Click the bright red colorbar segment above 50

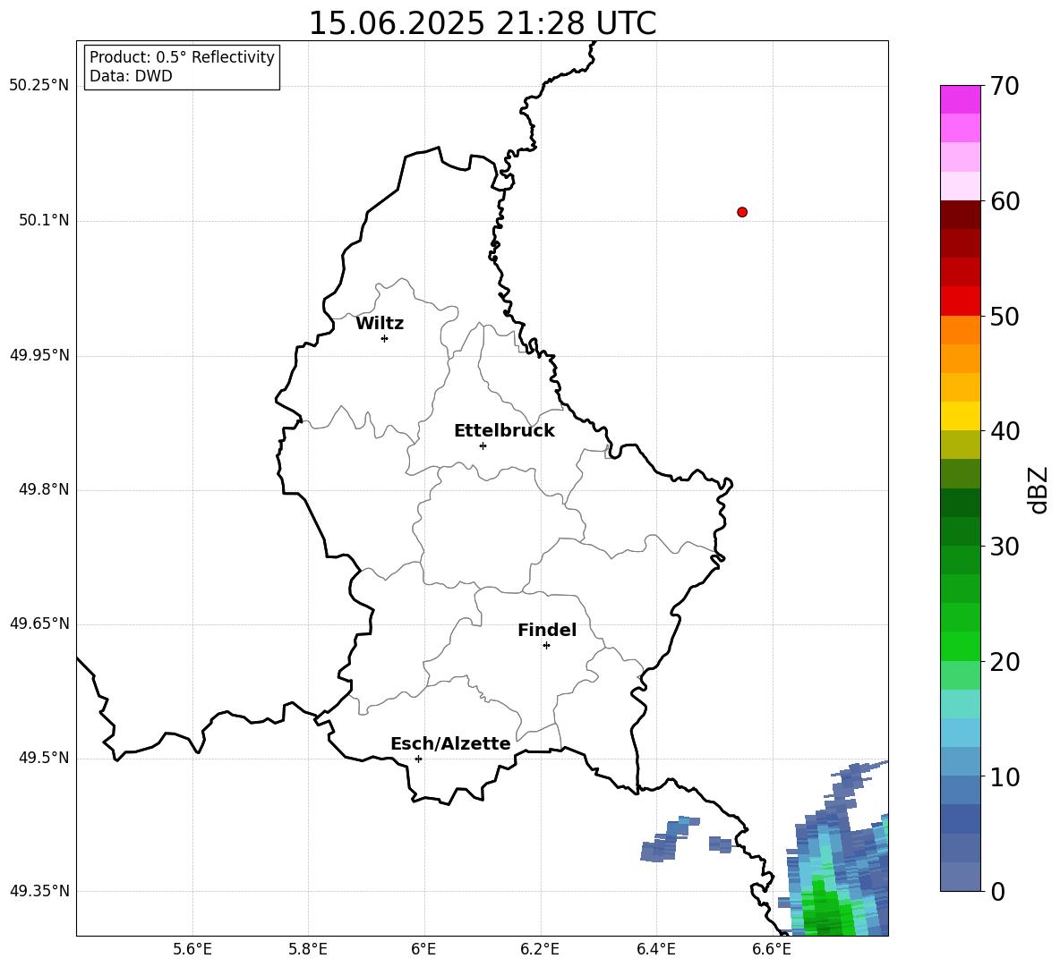coord(960,301)
